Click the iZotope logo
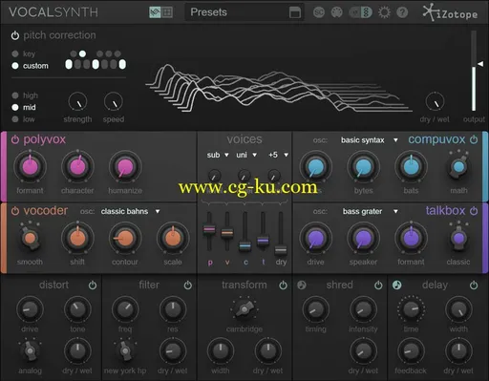This screenshot has height=381, width=489. pos(450,12)
